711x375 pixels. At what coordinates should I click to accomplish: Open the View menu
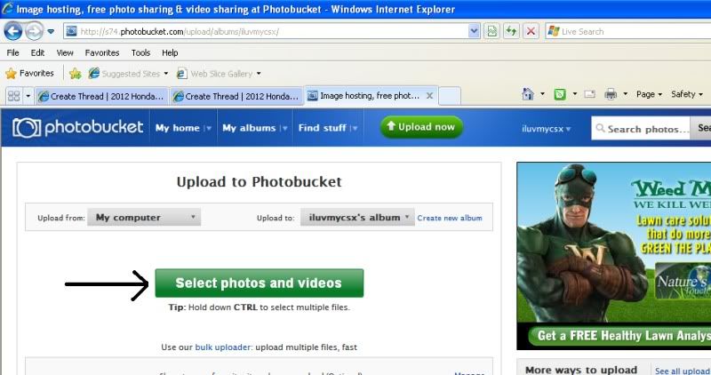pos(65,52)
